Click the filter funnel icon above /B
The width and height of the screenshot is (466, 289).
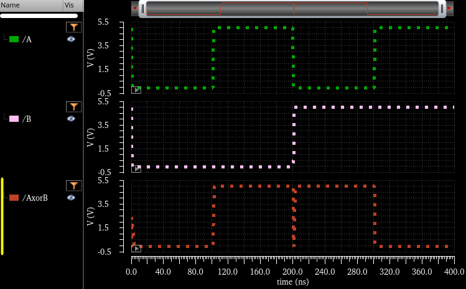(73, 107)
